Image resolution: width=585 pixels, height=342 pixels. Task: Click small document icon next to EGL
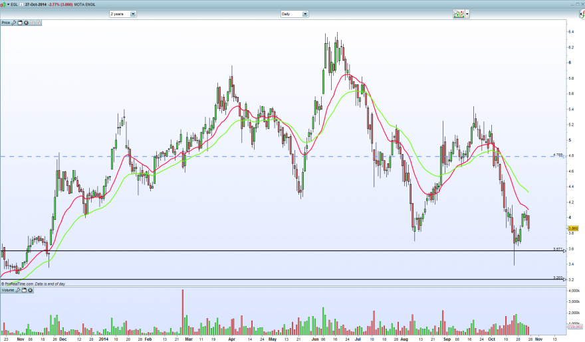pyautogui.click(x=22, y=5)
